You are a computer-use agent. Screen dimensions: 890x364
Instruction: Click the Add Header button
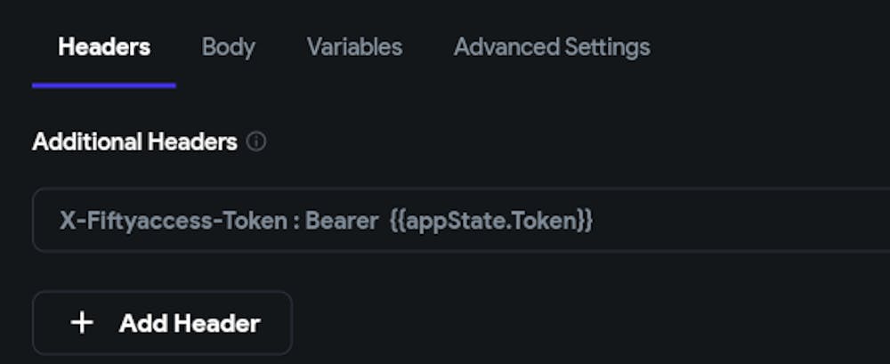pyautogui.click(x=162, y=323)
